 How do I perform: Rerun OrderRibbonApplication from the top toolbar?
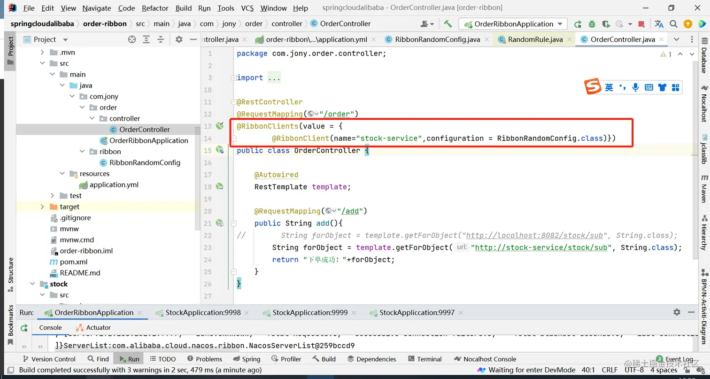(578, 24)
